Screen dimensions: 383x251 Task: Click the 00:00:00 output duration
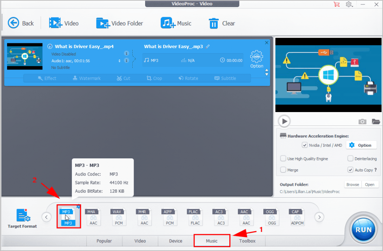point(234,61)
